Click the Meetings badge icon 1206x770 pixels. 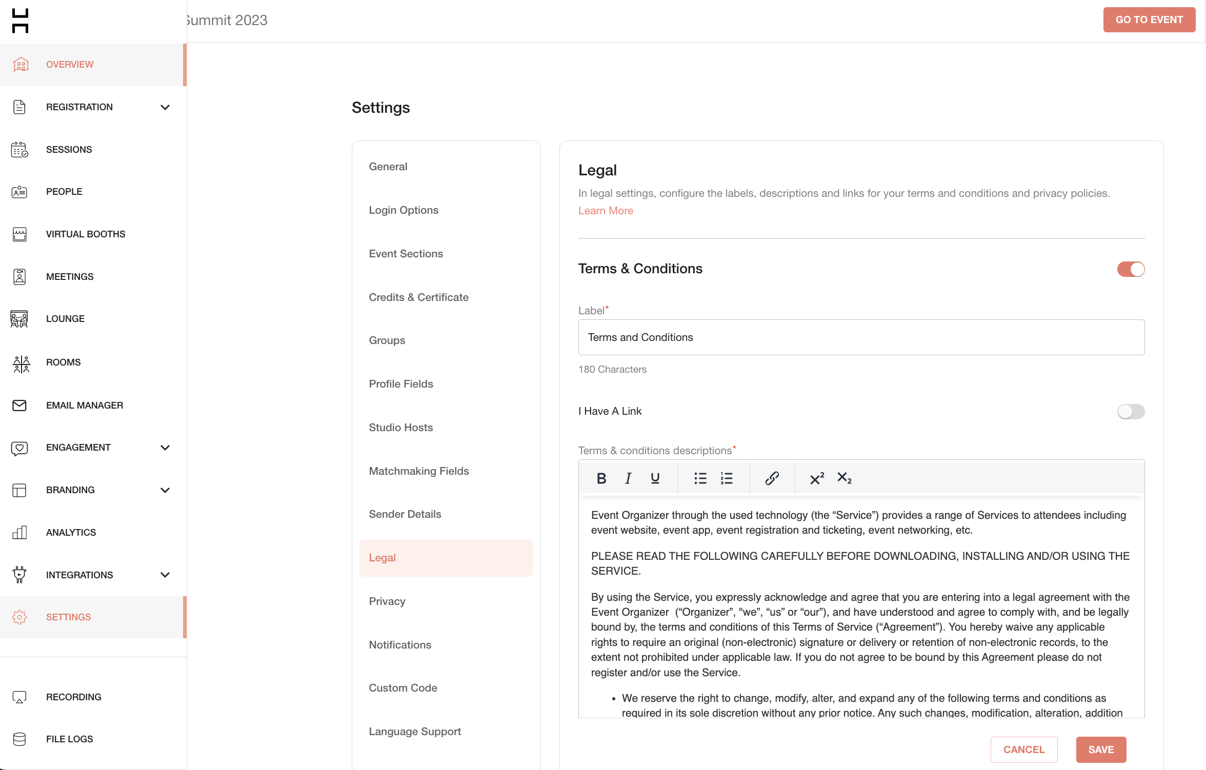tap(19, 277)
